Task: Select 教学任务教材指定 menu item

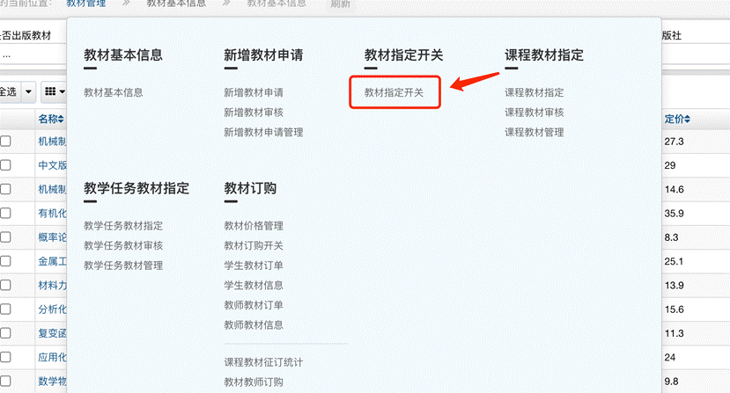Action: [x=123, y=226]
